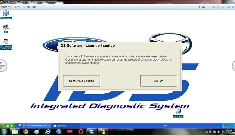
Task: Open the VMware Player menu
Action: (5, 7)
